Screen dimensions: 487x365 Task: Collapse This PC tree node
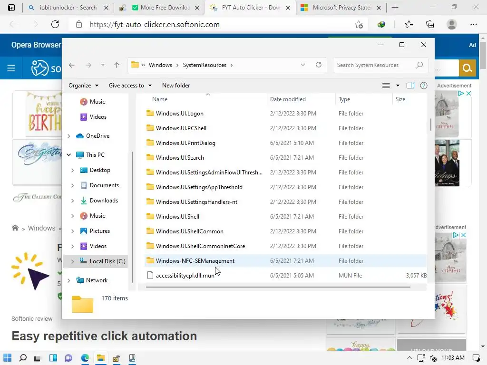click(68, 155)
